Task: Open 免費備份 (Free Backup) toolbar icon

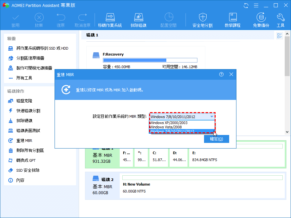Action: click(261, 20)
